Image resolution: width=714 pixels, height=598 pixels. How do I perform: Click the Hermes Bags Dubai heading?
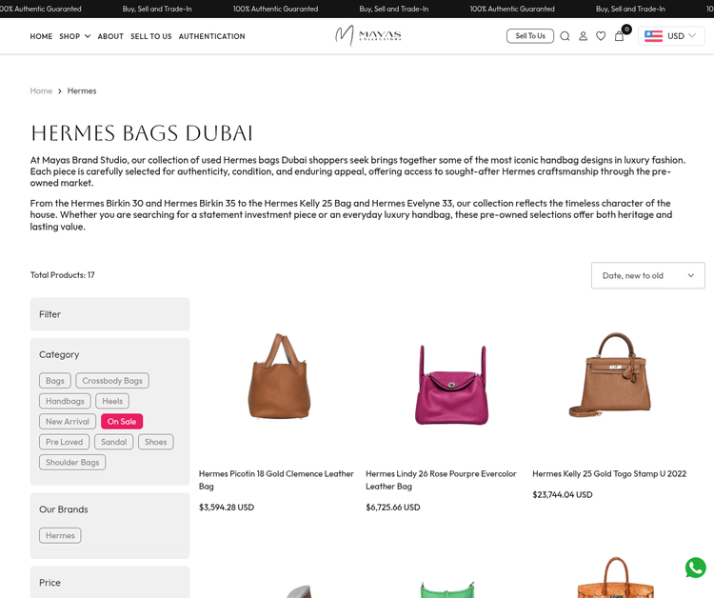(x=141, y=133)
